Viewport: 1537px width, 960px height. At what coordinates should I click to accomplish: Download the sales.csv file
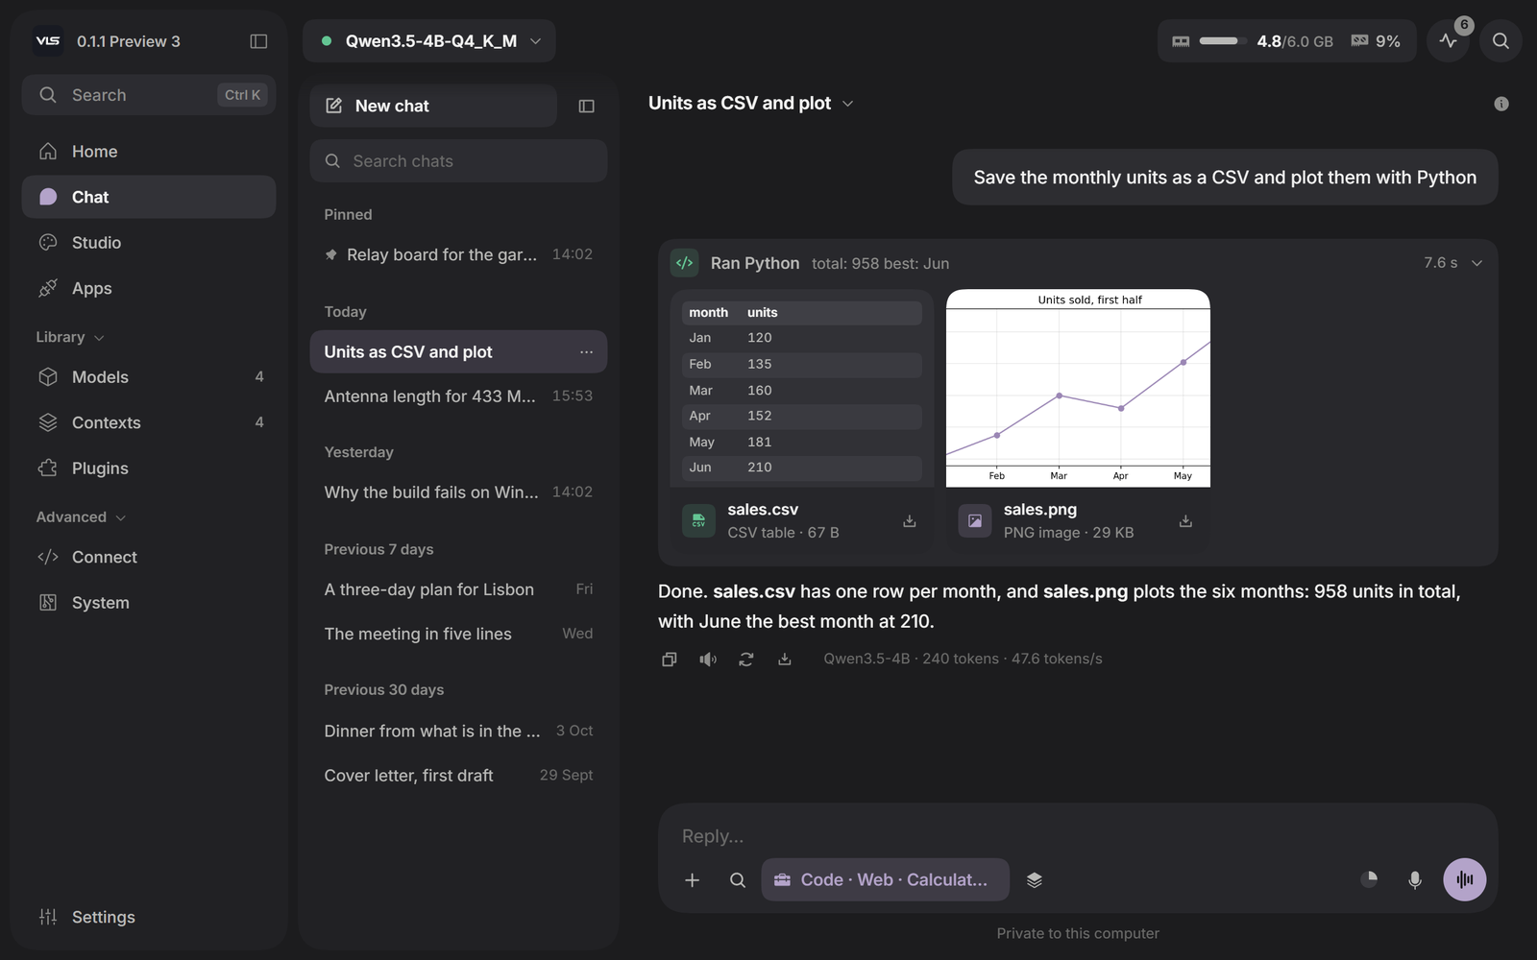(909, 521)
